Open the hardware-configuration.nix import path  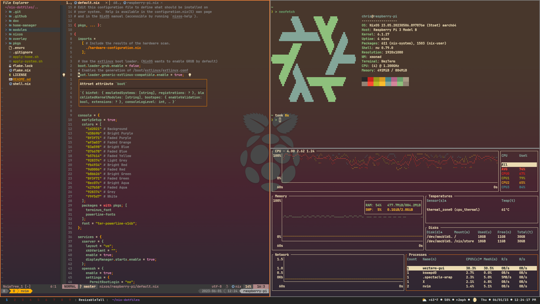point(113,48)
